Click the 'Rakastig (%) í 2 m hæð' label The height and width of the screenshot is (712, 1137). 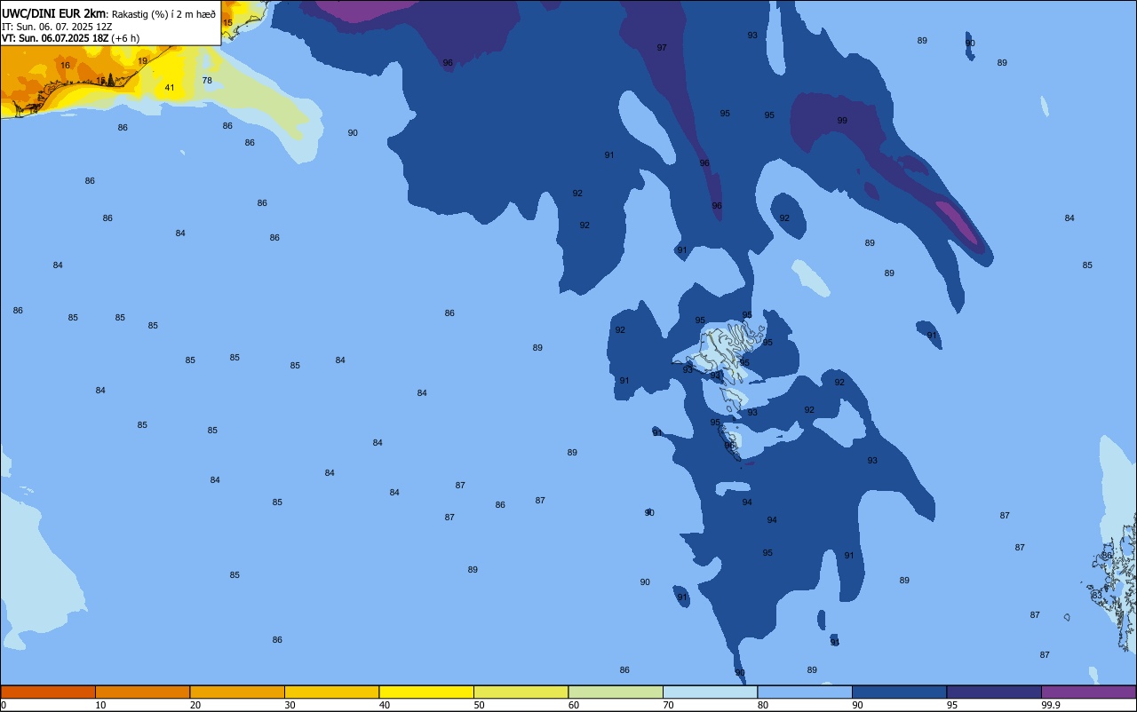pyautogui.click(x=163, y=14)
